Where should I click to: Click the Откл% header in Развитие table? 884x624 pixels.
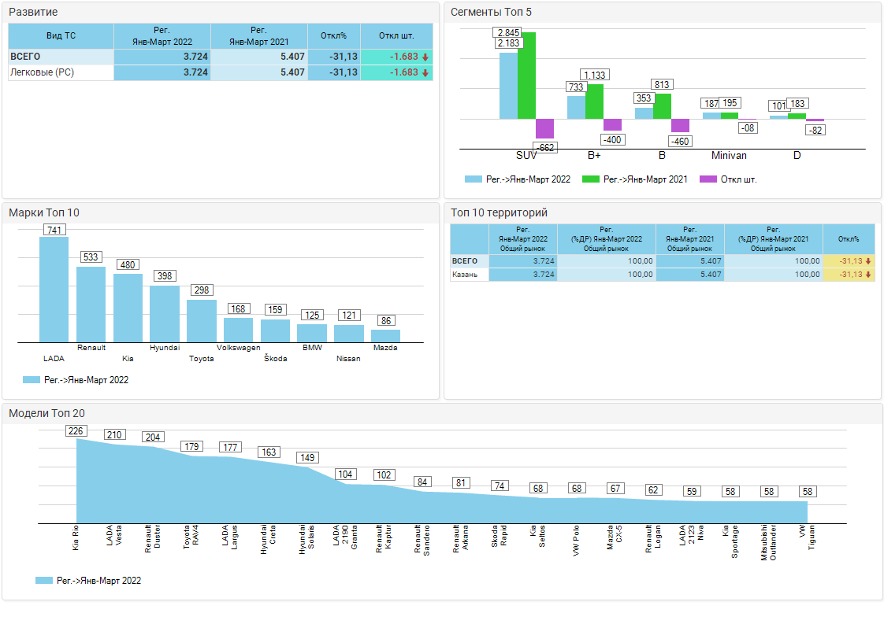coord(333,35)
